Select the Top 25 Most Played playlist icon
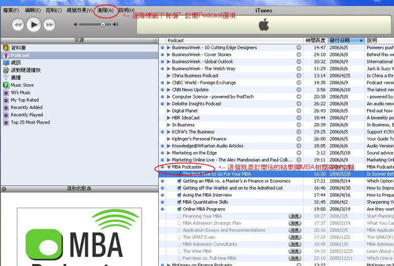The image size is (394, 266). (x=6, y=123)
